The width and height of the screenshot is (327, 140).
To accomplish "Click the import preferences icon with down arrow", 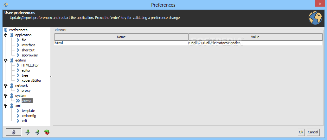I will click(x=27, y=132).
